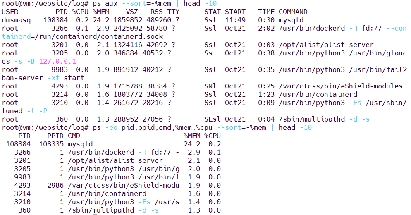Click the USER column header
The image size is (411, 215).
pos(10,12)
